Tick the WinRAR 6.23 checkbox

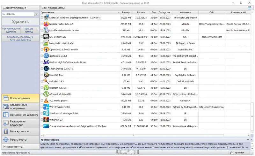pyautogui.click(x=42, y=120)
